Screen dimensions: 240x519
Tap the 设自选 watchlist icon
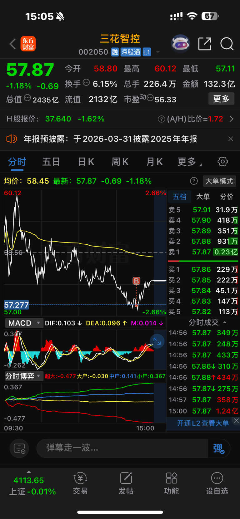[x=217, y=484]
